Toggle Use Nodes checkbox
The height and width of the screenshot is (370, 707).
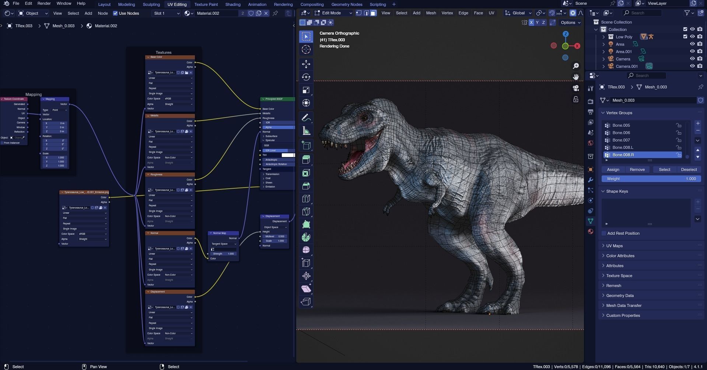pos(115,13)
